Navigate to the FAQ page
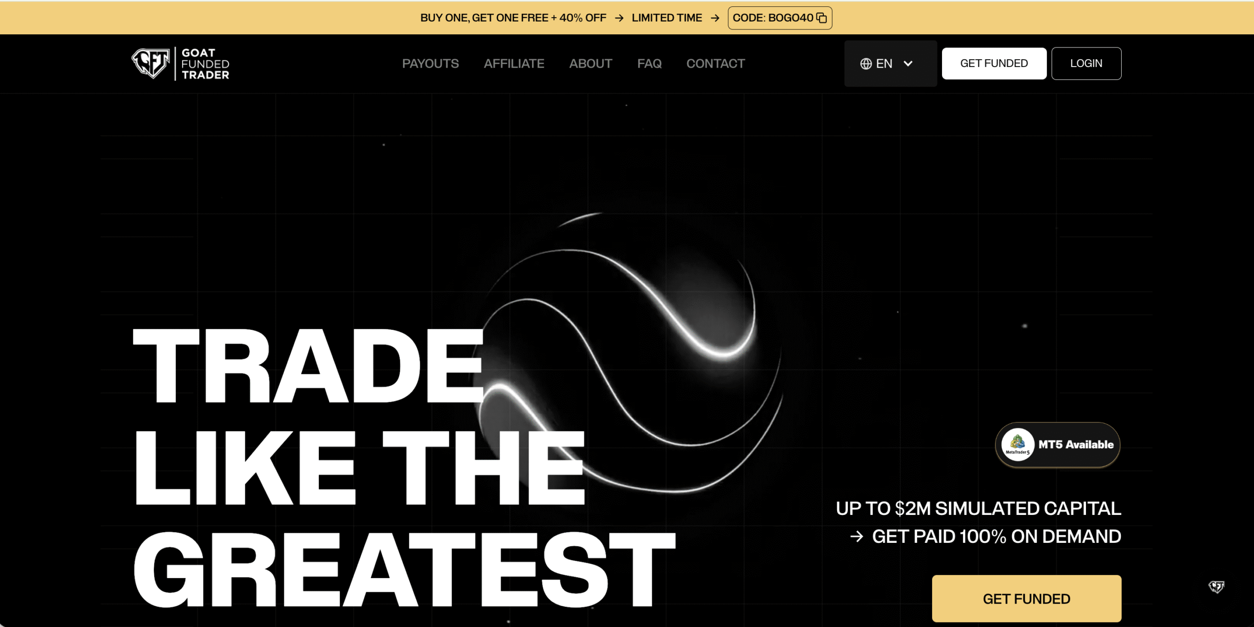This screenshot has height=627, width=1254. point(649,64)
